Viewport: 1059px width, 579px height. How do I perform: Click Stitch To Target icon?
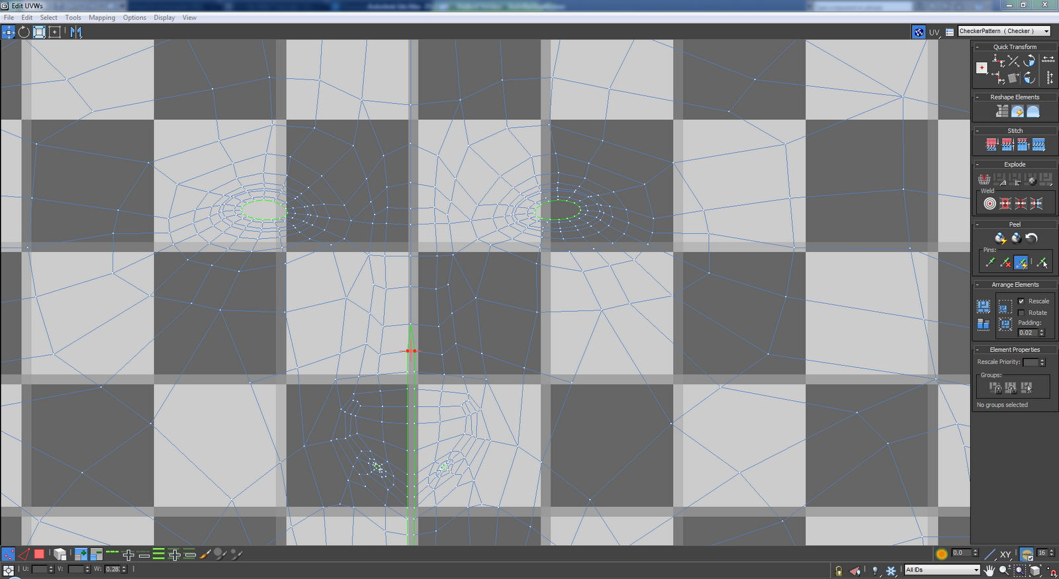tap(991, 144)
